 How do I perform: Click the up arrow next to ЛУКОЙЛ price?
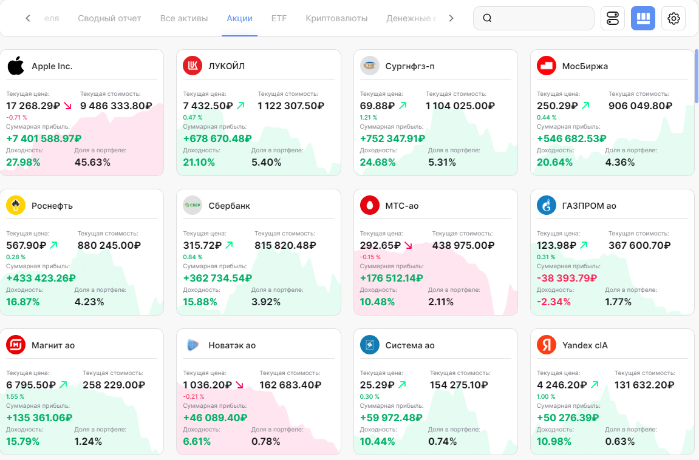coord(240,106)
